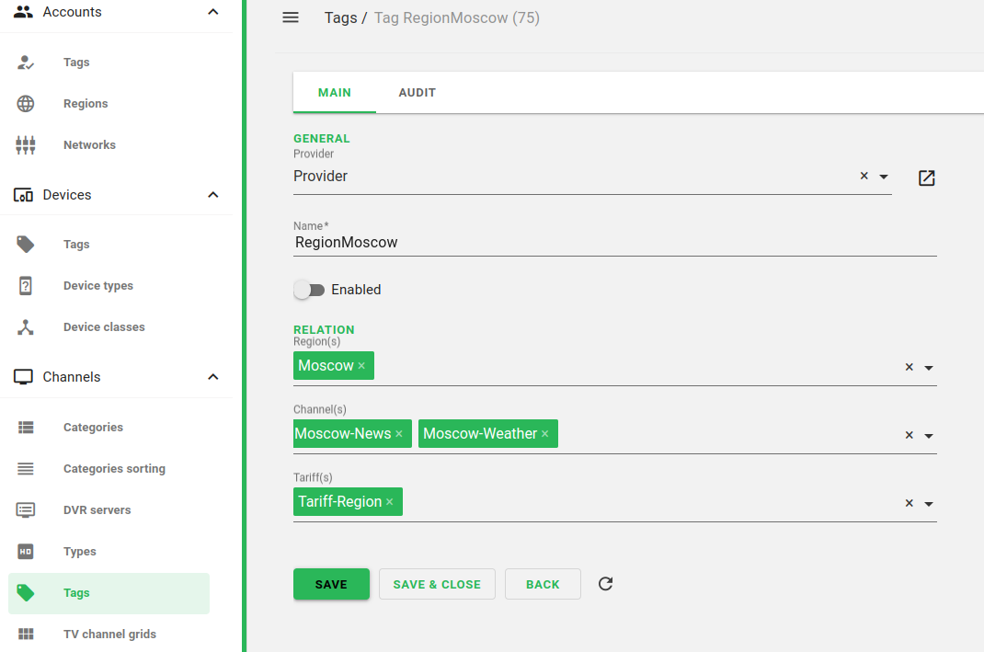Click the Name input field

(x=614, y=243)
